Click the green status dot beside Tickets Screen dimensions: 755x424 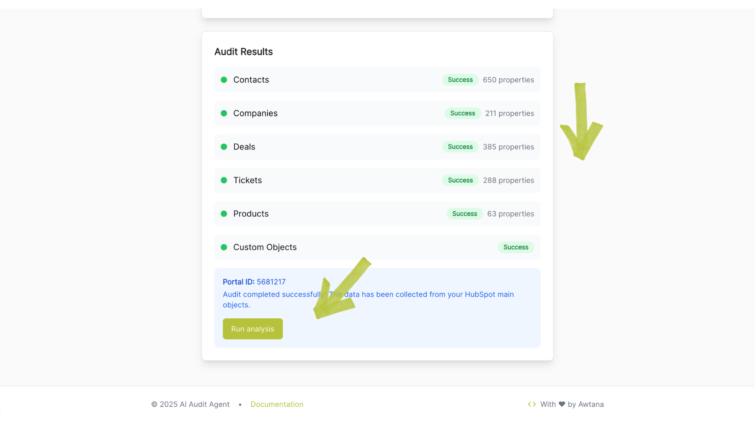[224, 180]
